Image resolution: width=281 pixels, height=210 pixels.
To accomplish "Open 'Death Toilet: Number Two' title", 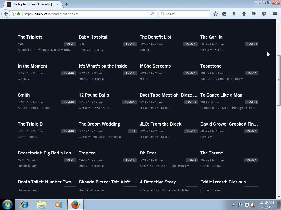I will click(44, 182).
